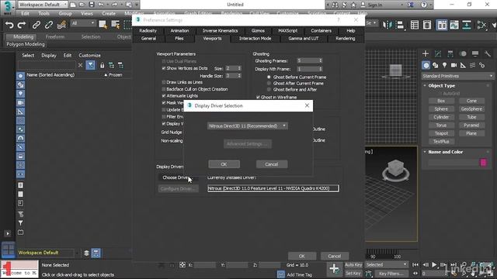Collapse the Object Type rollout
This screenshot has height=279, width=497.
[x=442, y=86]
